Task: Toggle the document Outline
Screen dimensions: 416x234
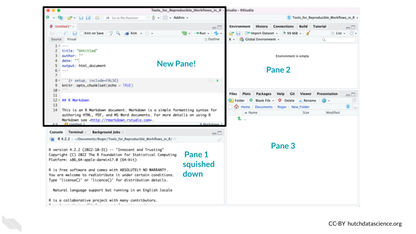Action: click(212, 39)
